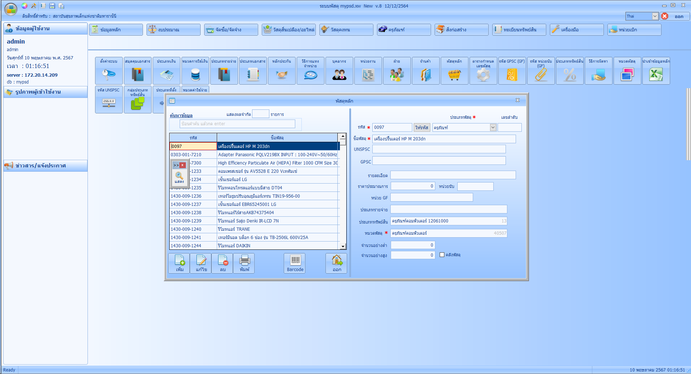This screenshot has width=691, height=374.
Task: Expand the Thai language dropdown
Action: (655, 16)
